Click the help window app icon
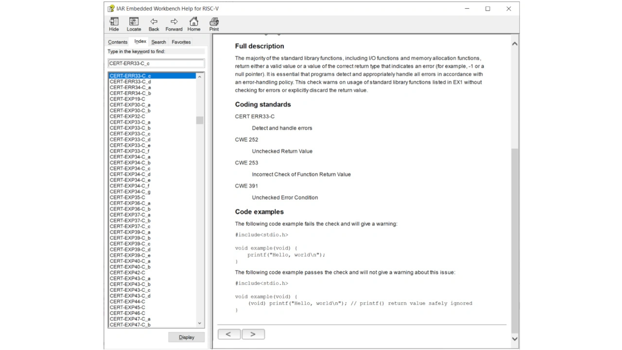Image resolution: width=622 pixels, height=350 pixels. tap(111, 9)
